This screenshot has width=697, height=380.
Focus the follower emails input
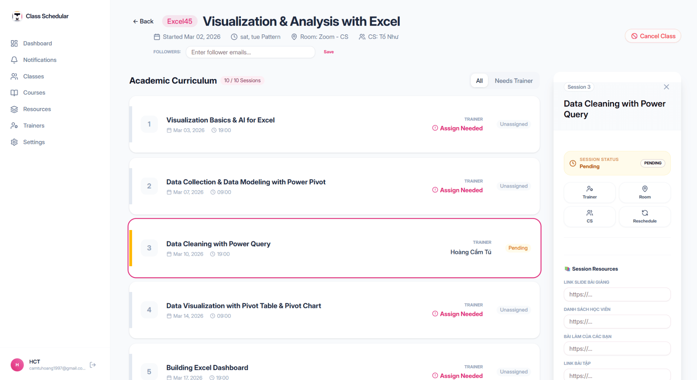(250, 52)
